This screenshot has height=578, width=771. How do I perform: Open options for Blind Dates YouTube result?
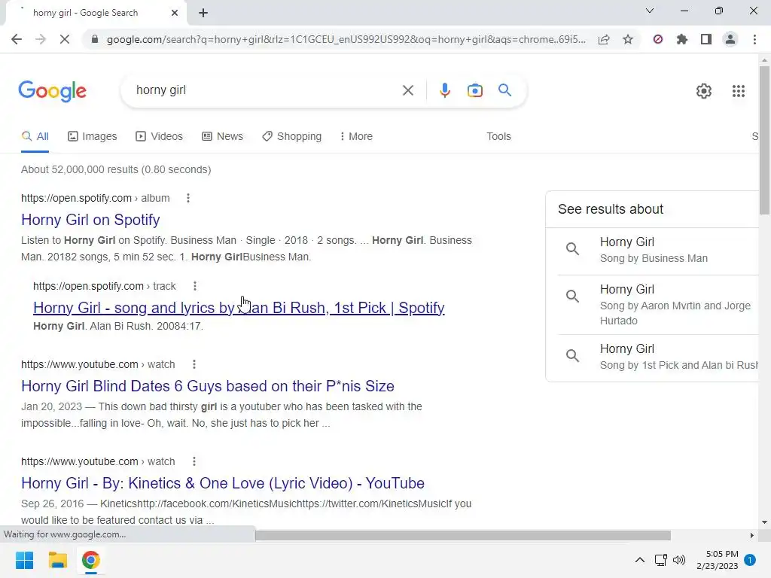tap(194, 364)
